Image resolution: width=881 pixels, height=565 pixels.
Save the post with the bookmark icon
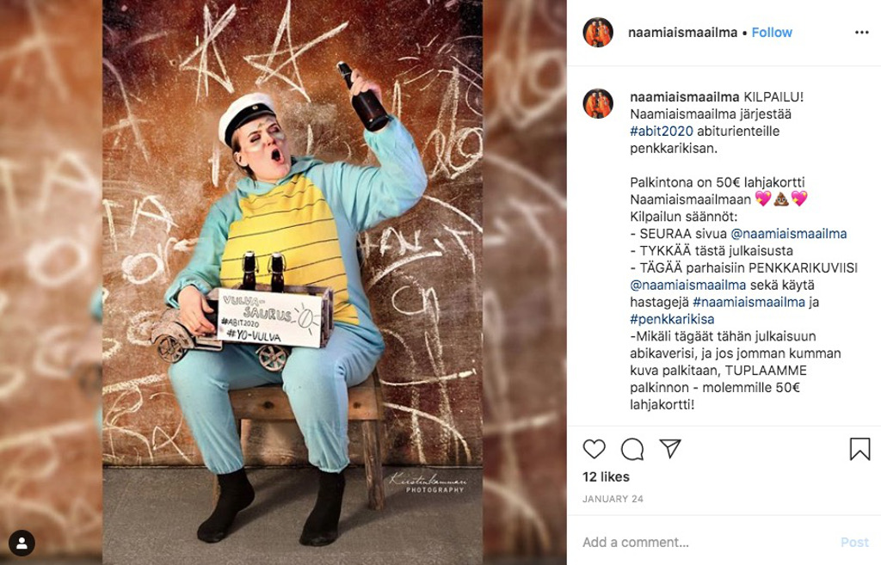point(859,449)
